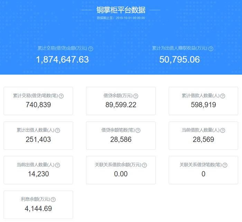
Task: Click the title 铜掌柜平台数据
Action: 121,10
